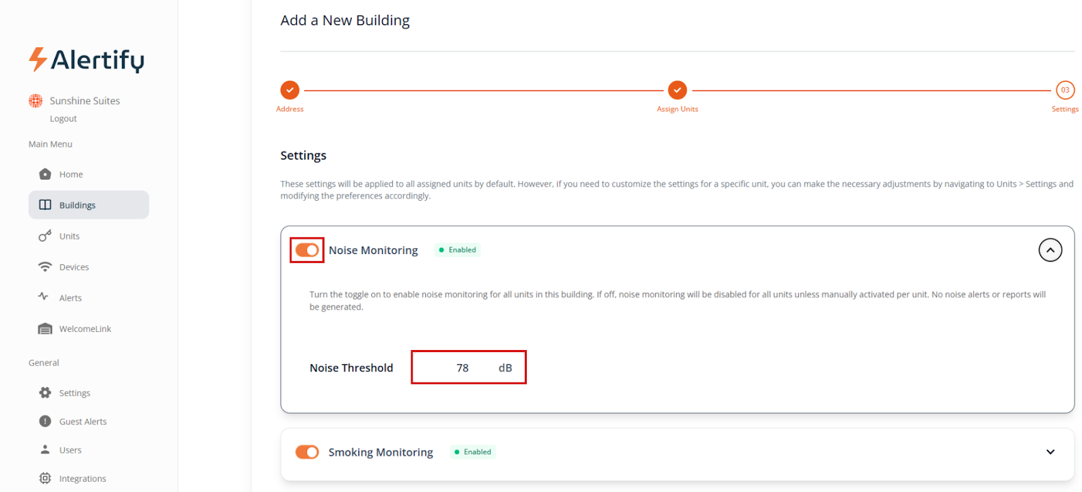Edit the Noise Threshold dB field
The image size is (1082, 492).
[463, 368]
